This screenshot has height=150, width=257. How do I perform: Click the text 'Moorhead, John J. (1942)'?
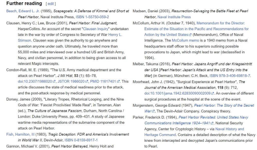coord(154,82)
